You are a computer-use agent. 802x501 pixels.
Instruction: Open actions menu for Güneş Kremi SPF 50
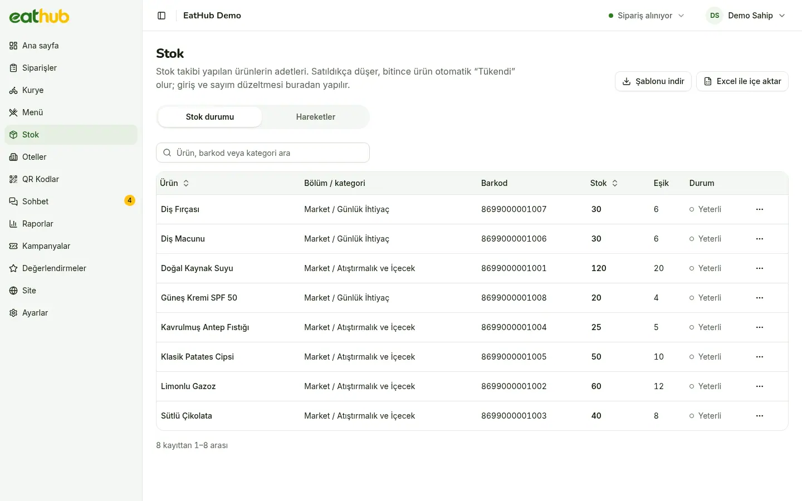pos(760,298)
